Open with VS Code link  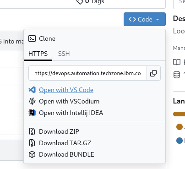click(x=66, y=90)
